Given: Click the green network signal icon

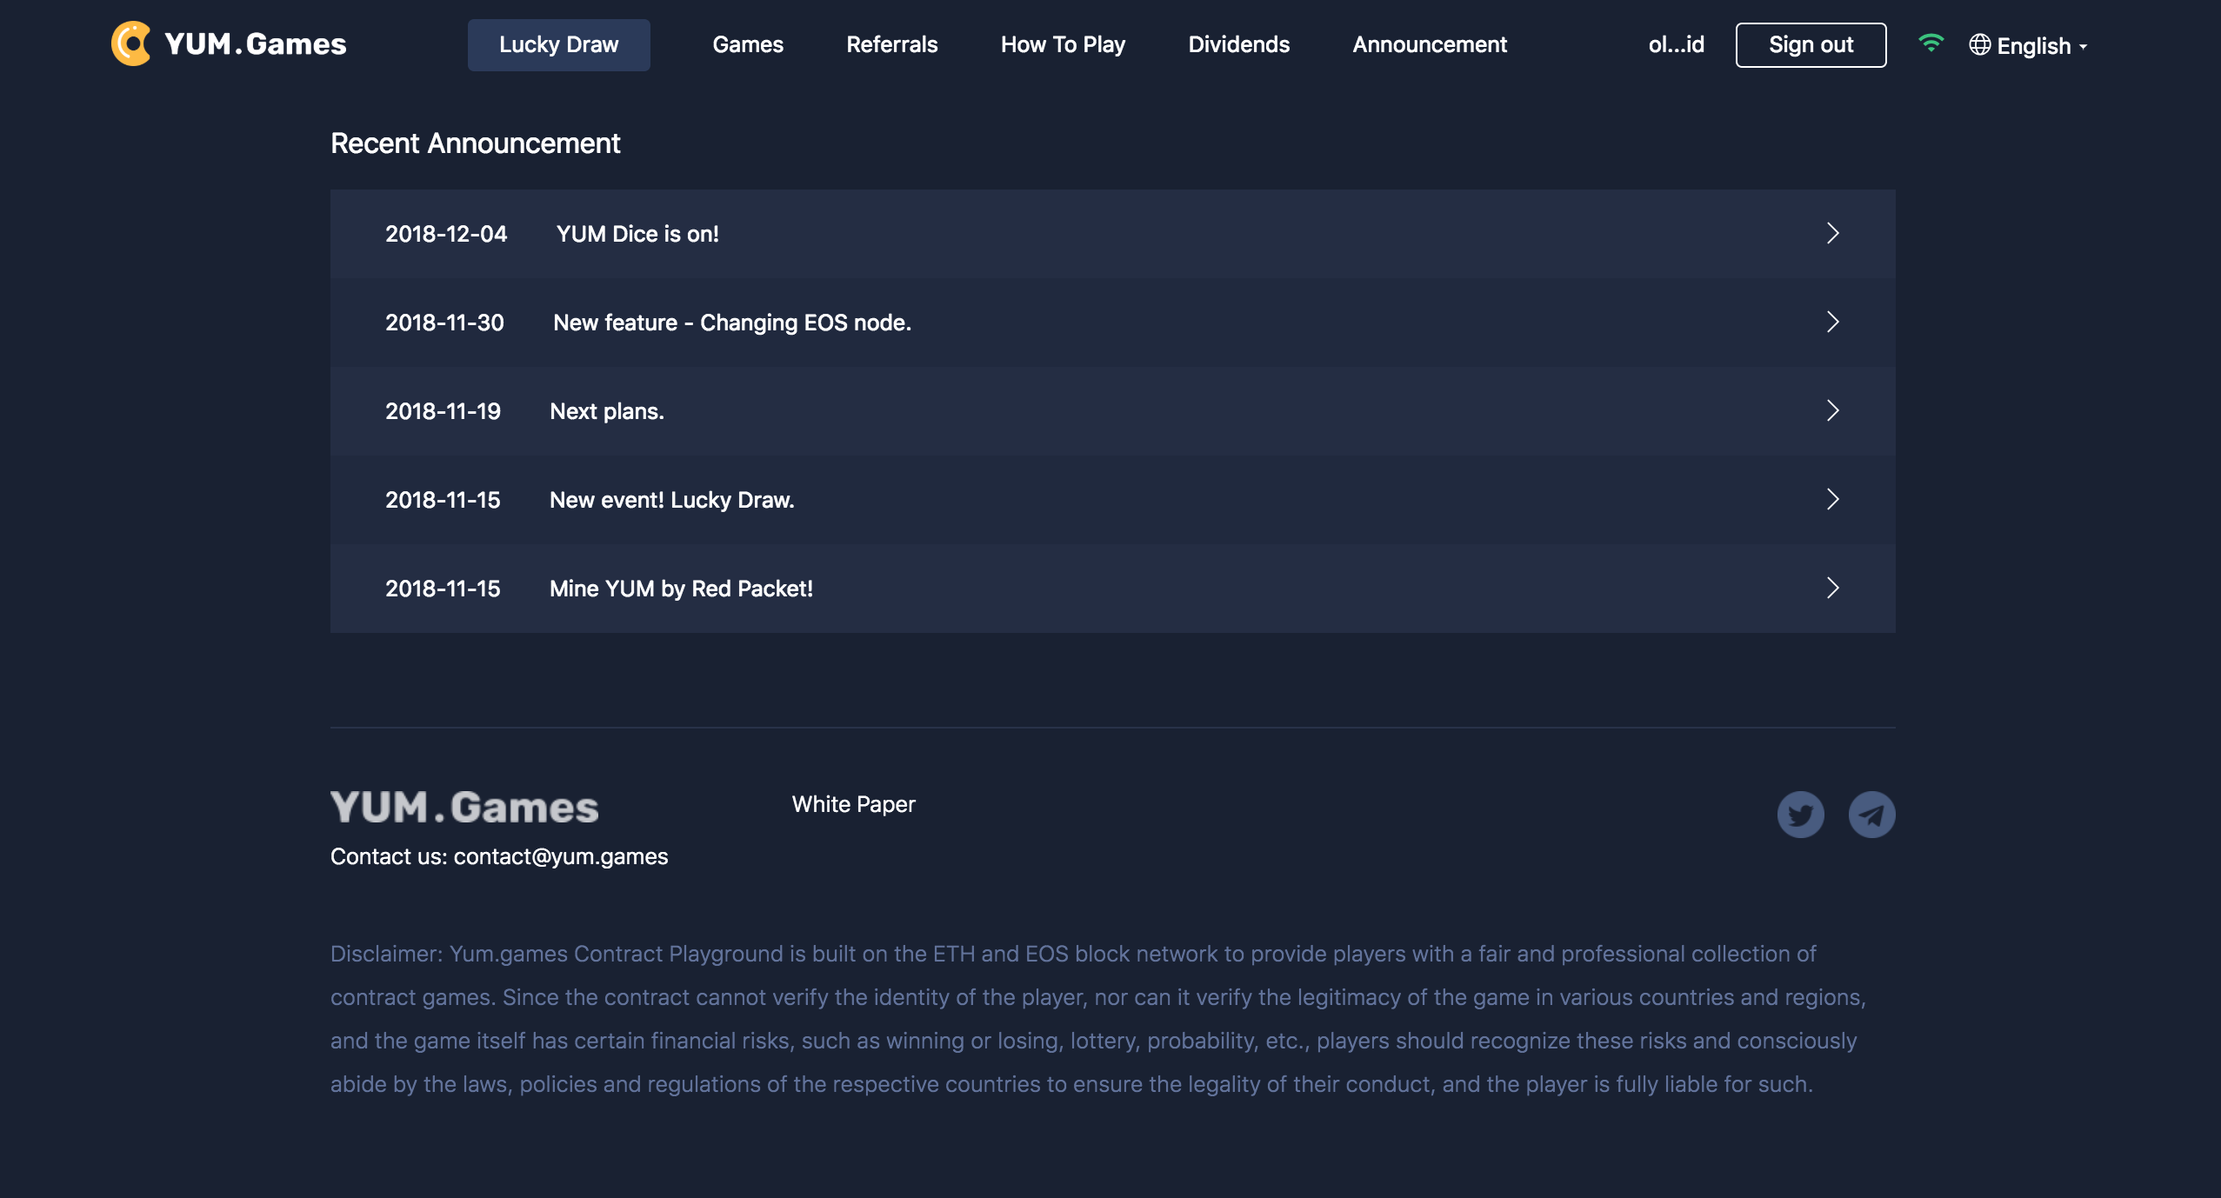Looking at the screenshot, I should point(1931,43).
